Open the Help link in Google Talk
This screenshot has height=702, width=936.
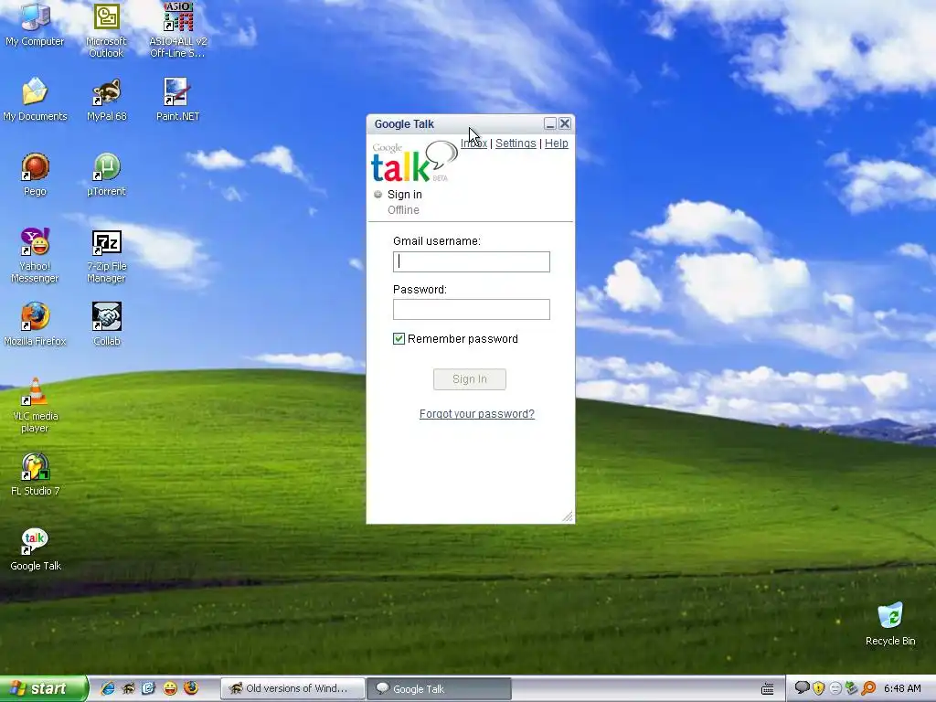[557, 144]
